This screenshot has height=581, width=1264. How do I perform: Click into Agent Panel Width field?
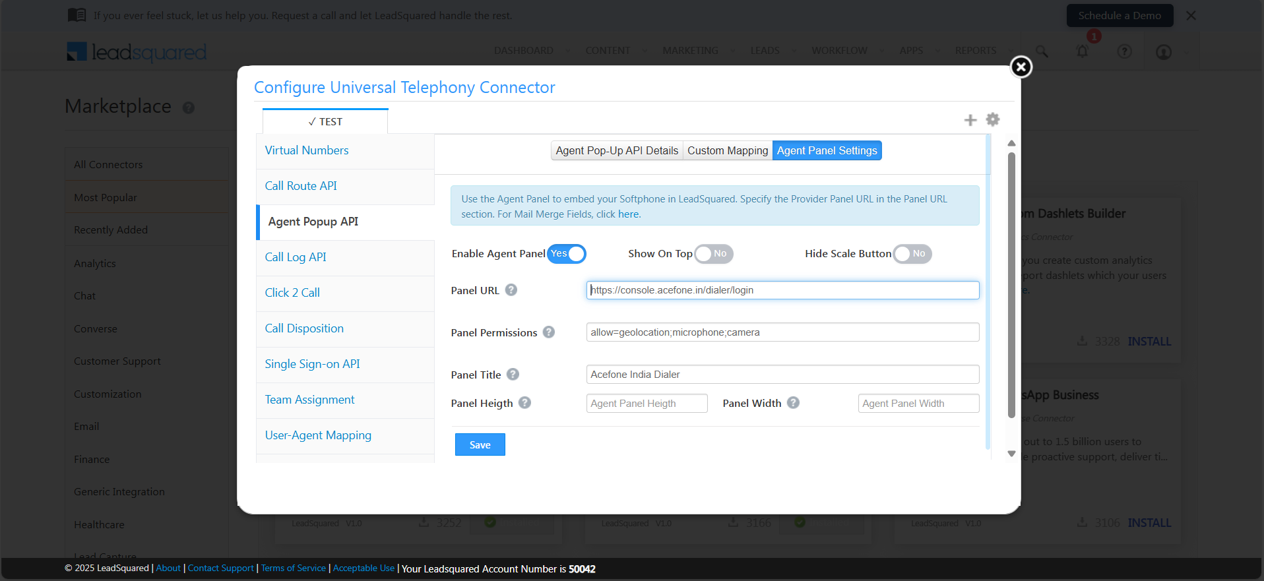click(x=918, y=404)
